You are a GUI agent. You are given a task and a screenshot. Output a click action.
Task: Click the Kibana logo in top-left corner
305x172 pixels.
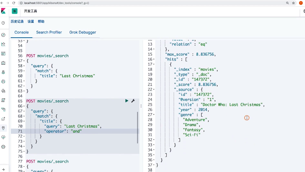pyautogui.click(x=3, y=11)
